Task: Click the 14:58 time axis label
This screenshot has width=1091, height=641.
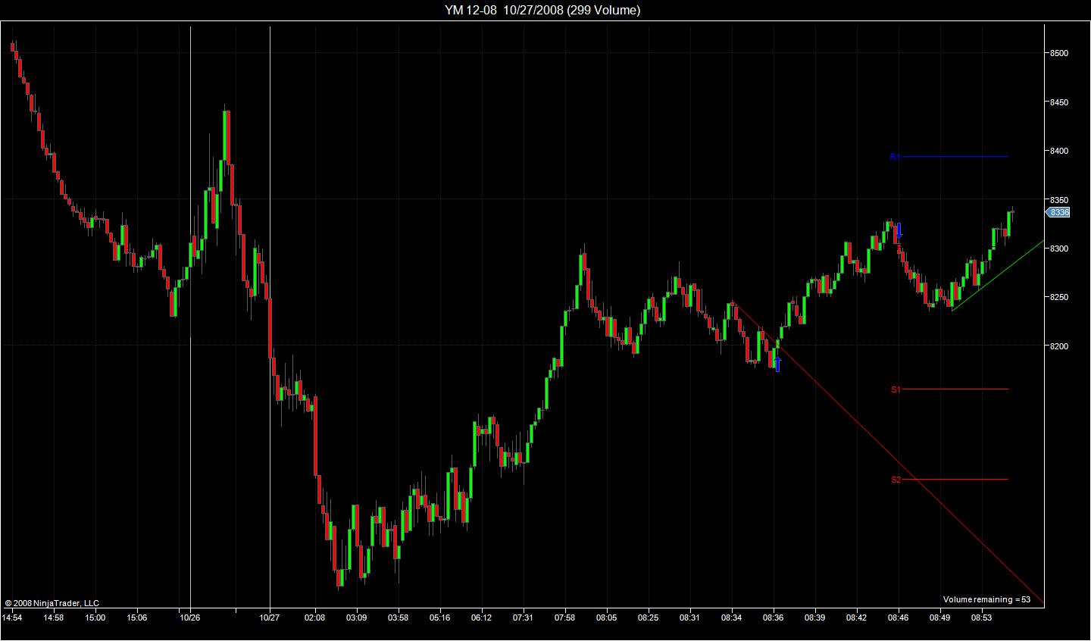Action: click(x=53, y=618)
